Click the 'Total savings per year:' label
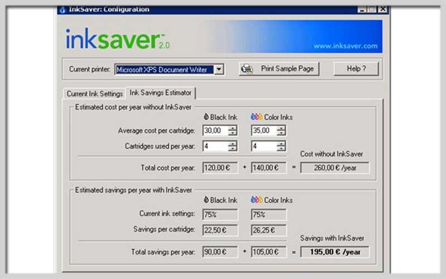446x279 pixels. pyautogui.click(x=163, y=252)
